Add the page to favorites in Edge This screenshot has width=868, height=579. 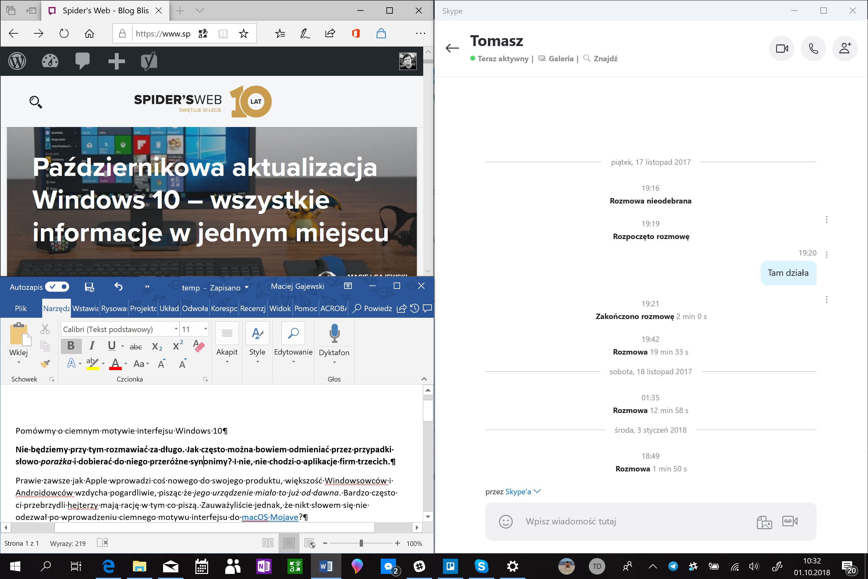244,34
